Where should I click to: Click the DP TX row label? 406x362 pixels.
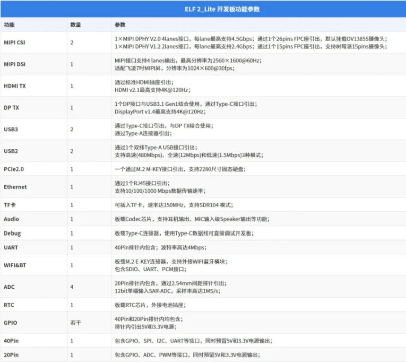(x=12, y=108)
